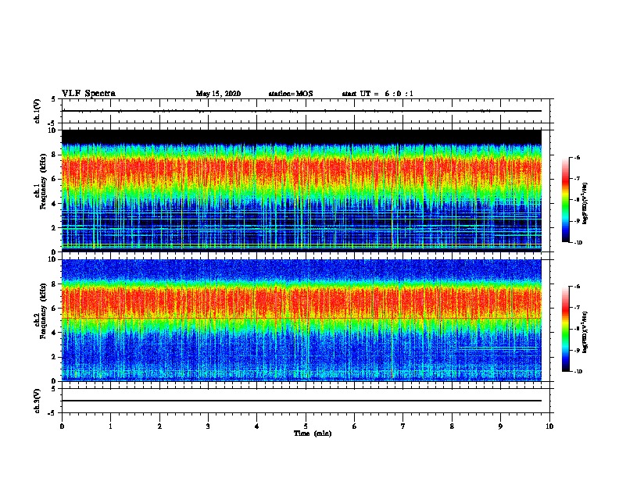Click the '10' kHz tick of ch.1 frequency axis

52,130
